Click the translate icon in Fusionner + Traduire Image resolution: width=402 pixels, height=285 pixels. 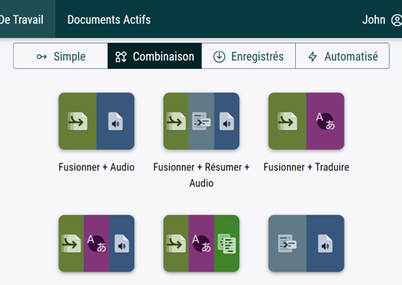pyautogui.click(x=325, y=121)
